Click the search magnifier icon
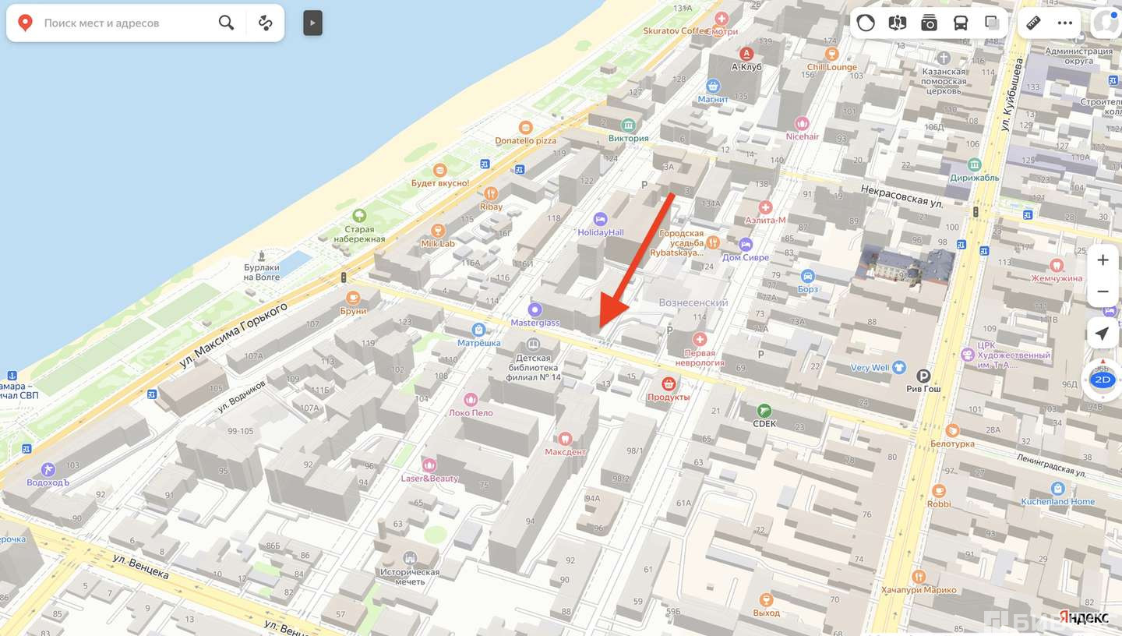The width and height of the screenshot is (1122, 636). pyautogui.click(x=226, y=23)
